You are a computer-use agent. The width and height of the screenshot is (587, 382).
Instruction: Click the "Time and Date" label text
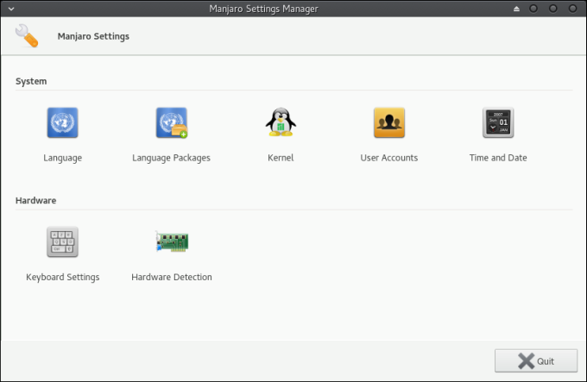498,158
